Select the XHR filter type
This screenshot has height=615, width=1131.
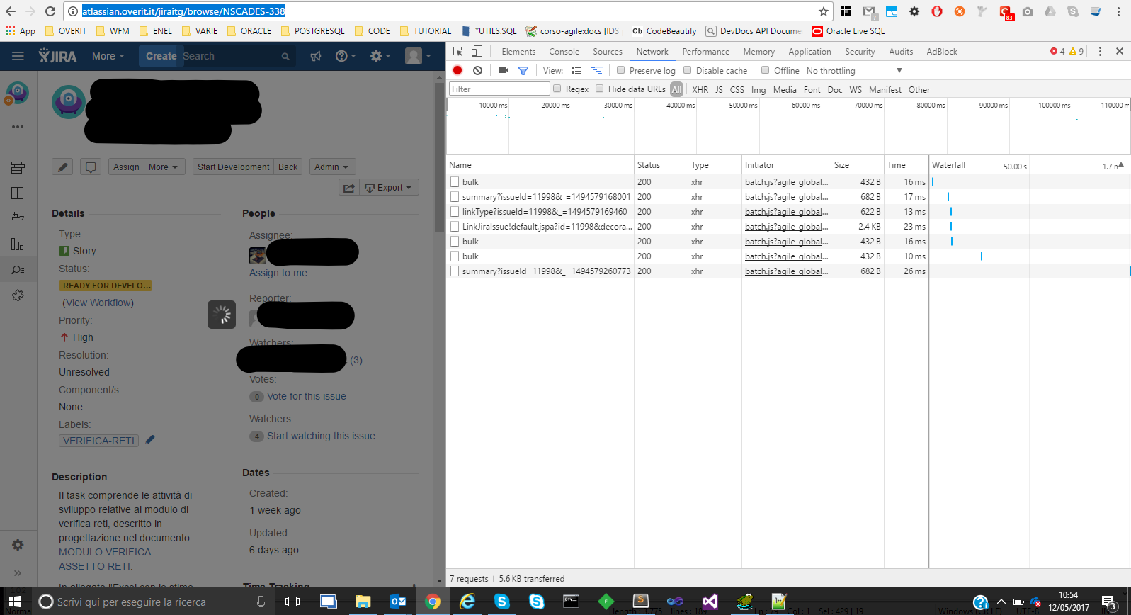click(x=700, y=89)
